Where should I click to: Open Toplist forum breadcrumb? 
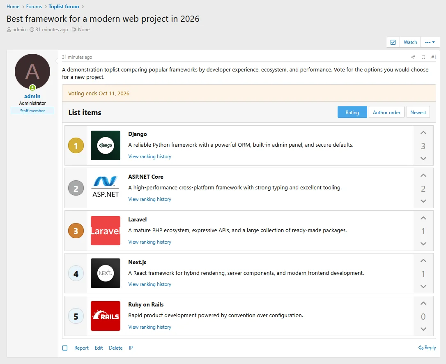[x=64, y=7]
